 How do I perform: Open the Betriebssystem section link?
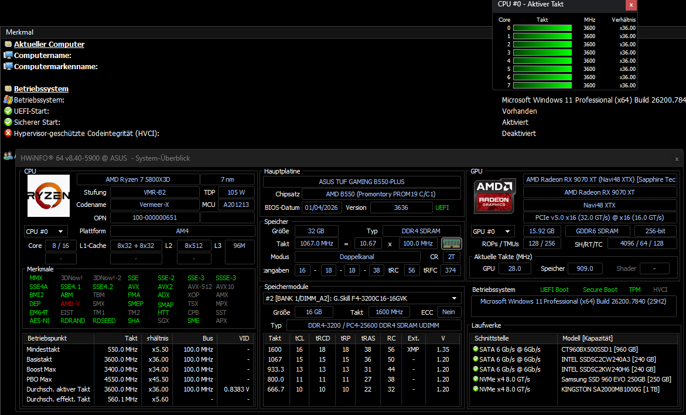pos(41,89)
